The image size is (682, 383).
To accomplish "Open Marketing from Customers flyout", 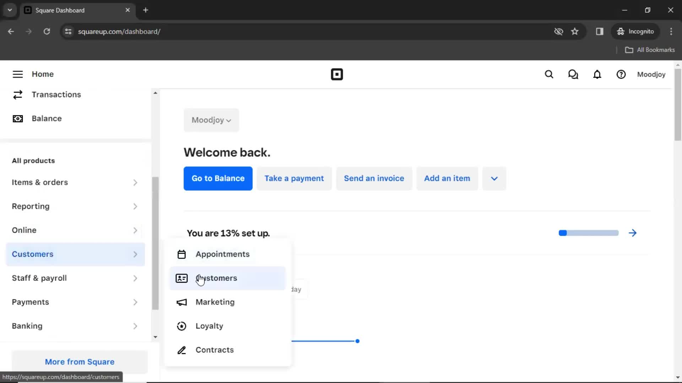I will click(227, 302).
